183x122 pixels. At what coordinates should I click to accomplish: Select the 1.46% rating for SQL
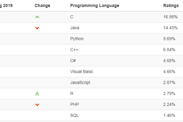click(169, 116)
